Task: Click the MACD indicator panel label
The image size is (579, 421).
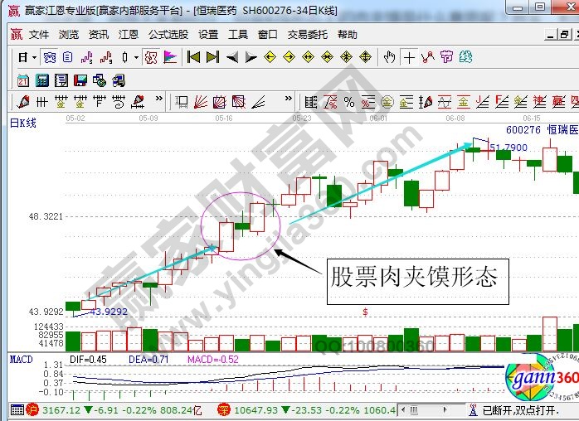Action: [x=21, y=359]
